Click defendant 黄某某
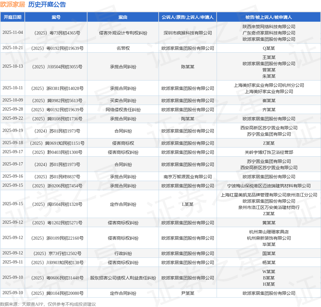The width and height of the screenshot is (321, 307). point(269,223)
